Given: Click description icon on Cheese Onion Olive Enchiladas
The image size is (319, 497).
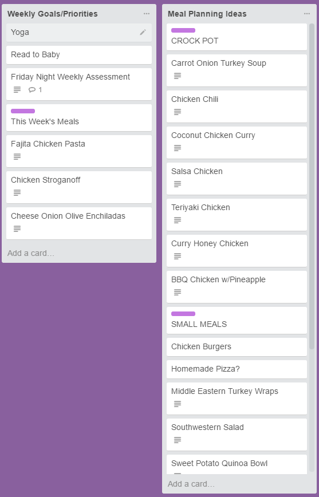Looking at the screenshot, I should coord(17,229).
